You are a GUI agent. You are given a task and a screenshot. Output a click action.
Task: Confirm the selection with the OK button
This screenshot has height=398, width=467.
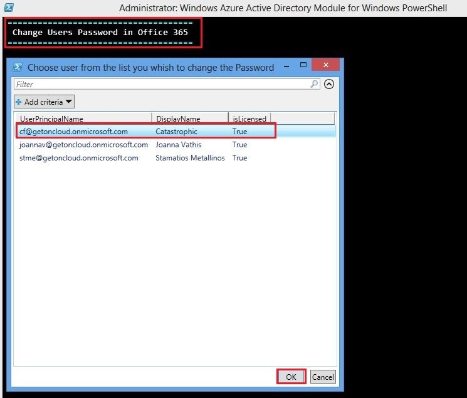click(x=291, y=377)
